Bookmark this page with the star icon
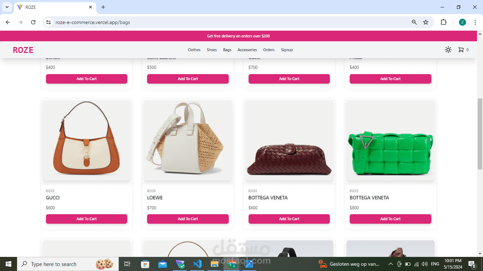 coord(426,22)
